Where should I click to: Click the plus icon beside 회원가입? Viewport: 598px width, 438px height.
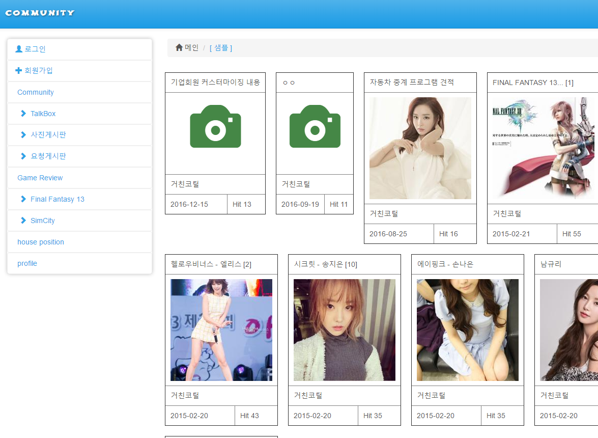(19, 70)
